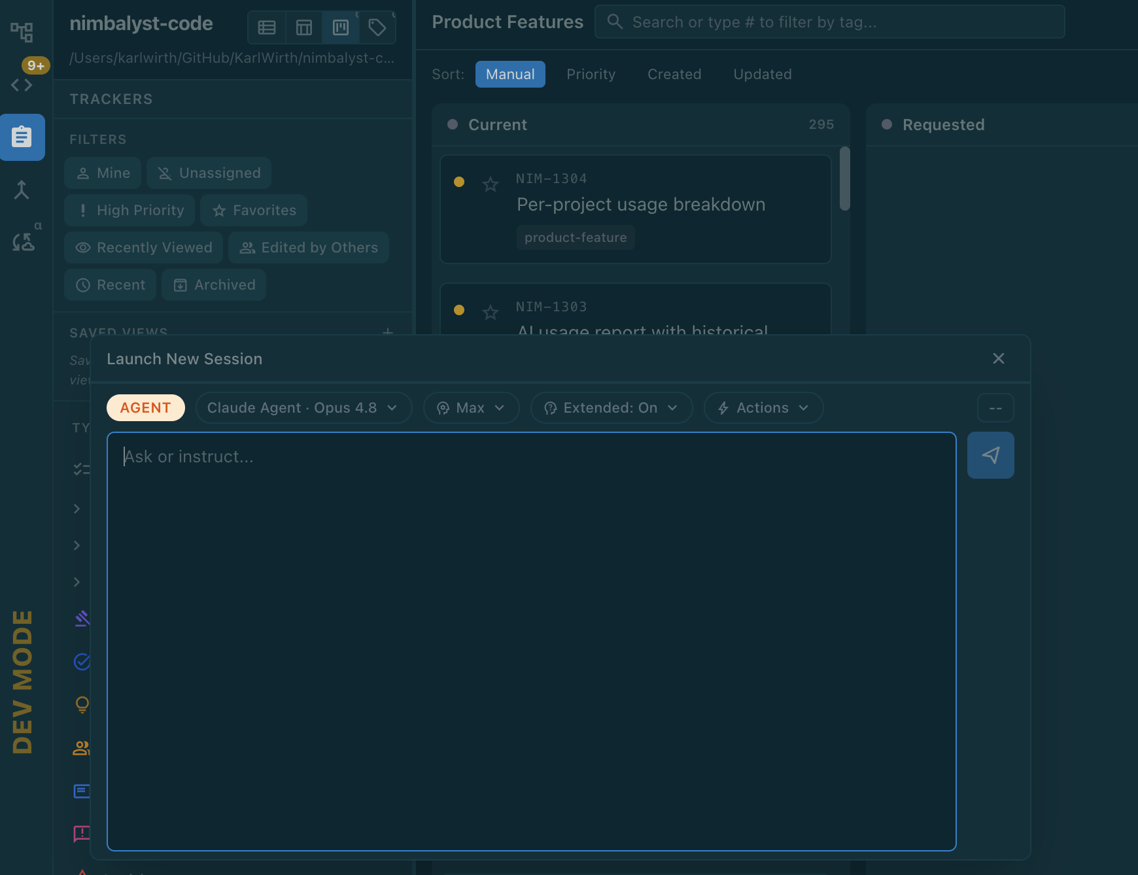Click the TRACKERS section heading
This screenshot has height=875, width=1138.
tap(111, 99)
